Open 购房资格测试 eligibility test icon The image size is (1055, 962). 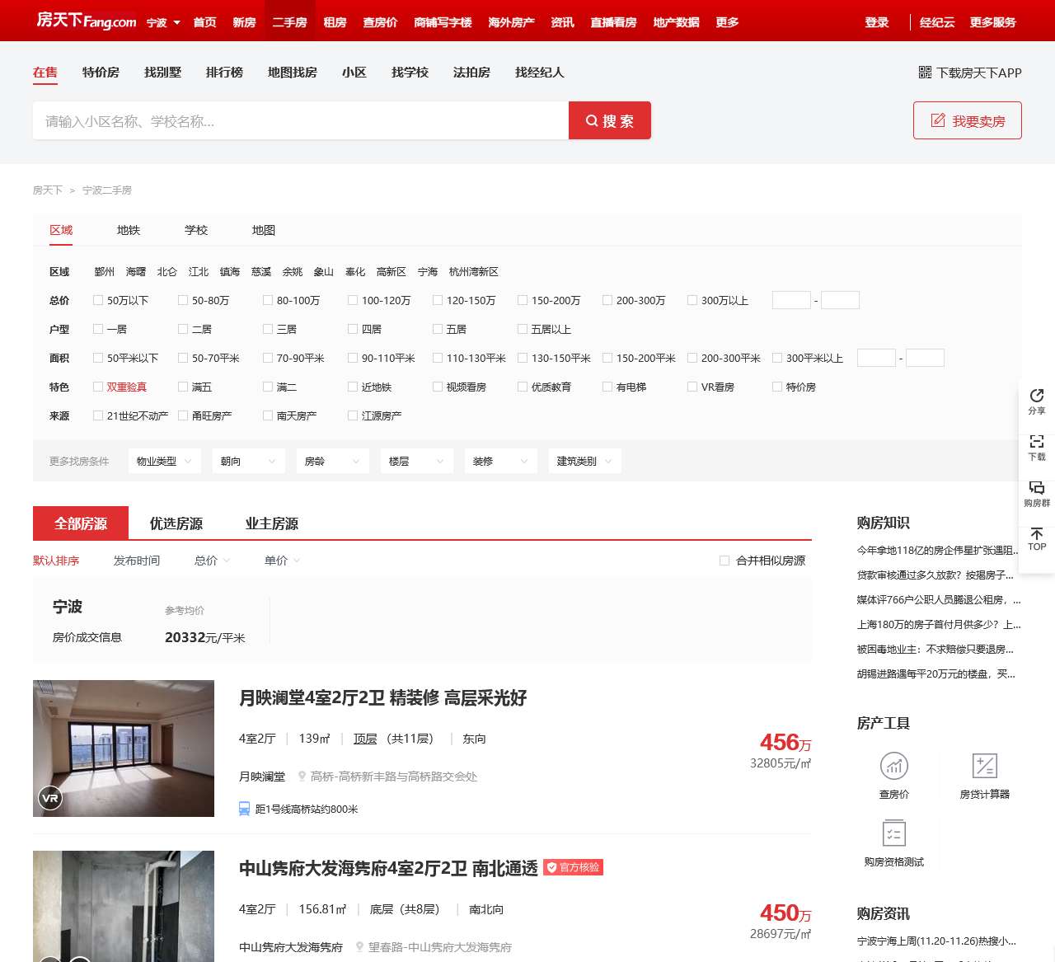click(x=894, y=834)
